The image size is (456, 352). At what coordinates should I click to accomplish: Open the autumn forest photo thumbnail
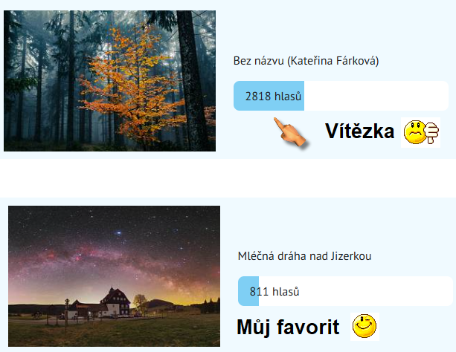[109, 81]
